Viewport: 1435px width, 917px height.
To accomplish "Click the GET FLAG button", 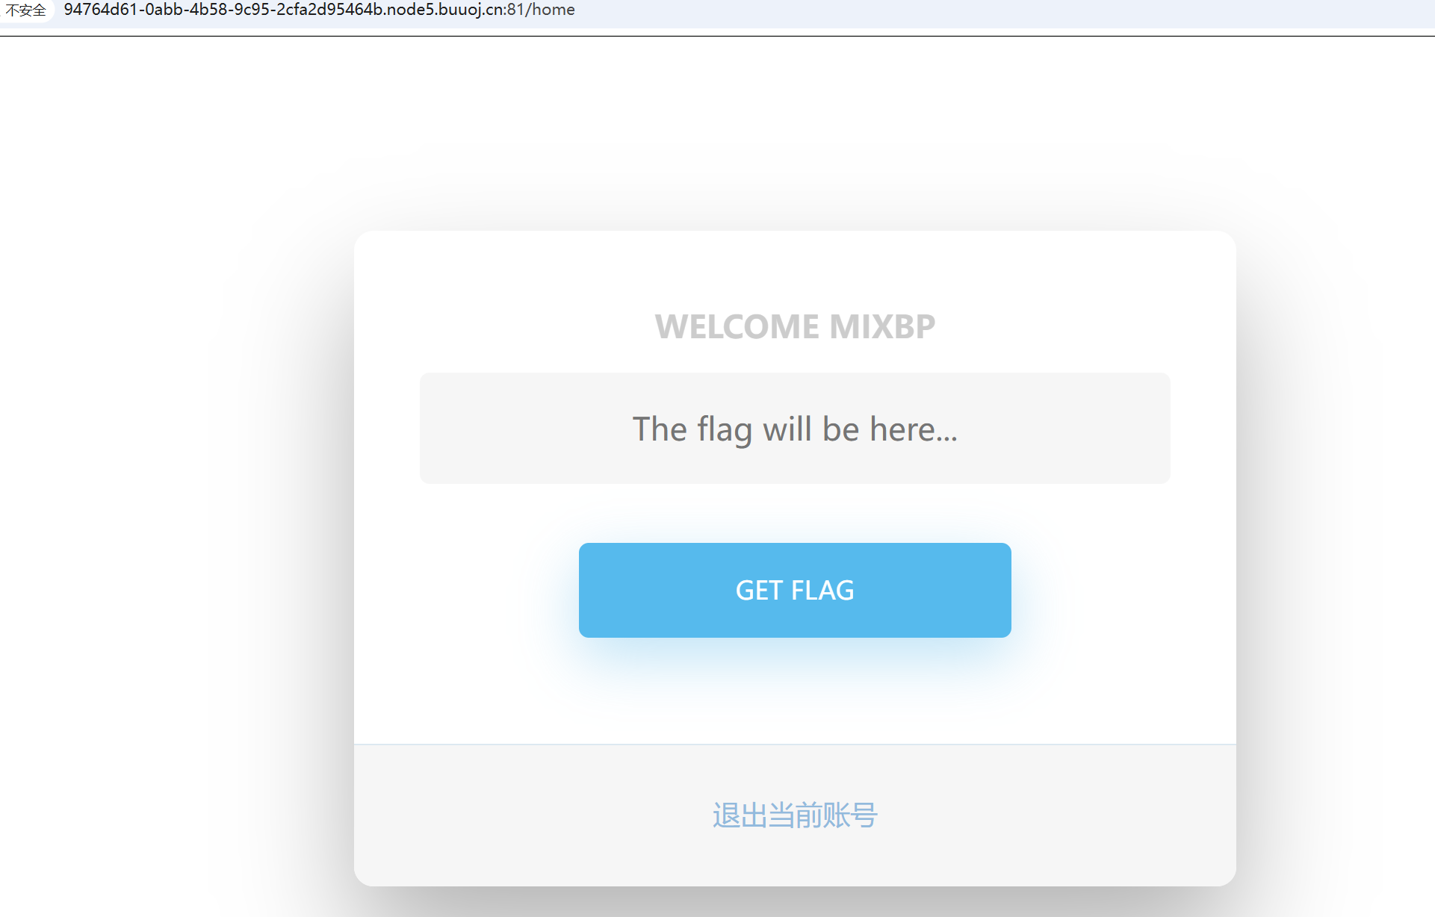I will 795,590.
